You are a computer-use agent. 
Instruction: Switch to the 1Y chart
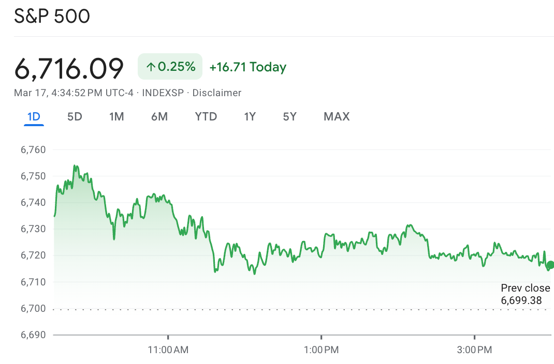[x=250, y=116]
